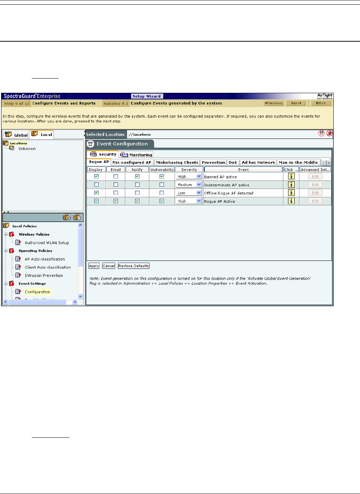
Task: Click the Locations folder icon in tree
Action: point(6,143)
